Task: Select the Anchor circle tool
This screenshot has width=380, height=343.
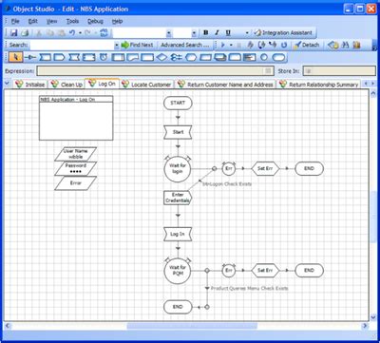Action: [264, 57]
